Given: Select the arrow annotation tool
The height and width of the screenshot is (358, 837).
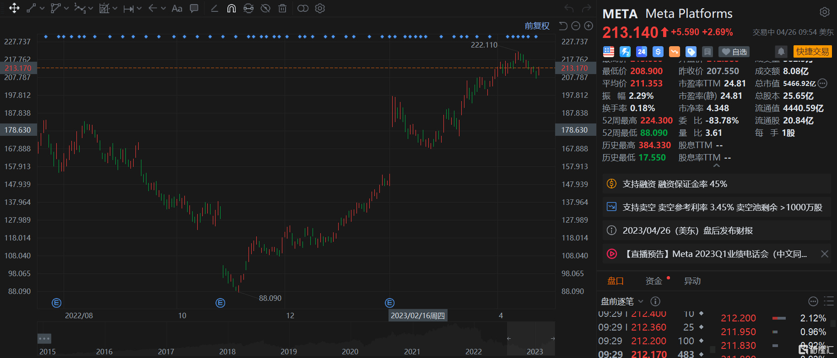Looking at the screenshot, I should (x=153, y=8).
